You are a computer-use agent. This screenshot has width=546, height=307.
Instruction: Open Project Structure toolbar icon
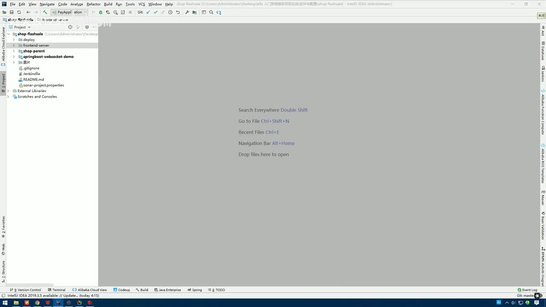tap(195, 12)
